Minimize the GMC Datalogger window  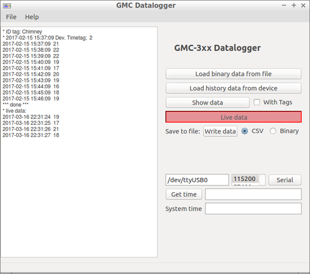[x=284, y=5]
